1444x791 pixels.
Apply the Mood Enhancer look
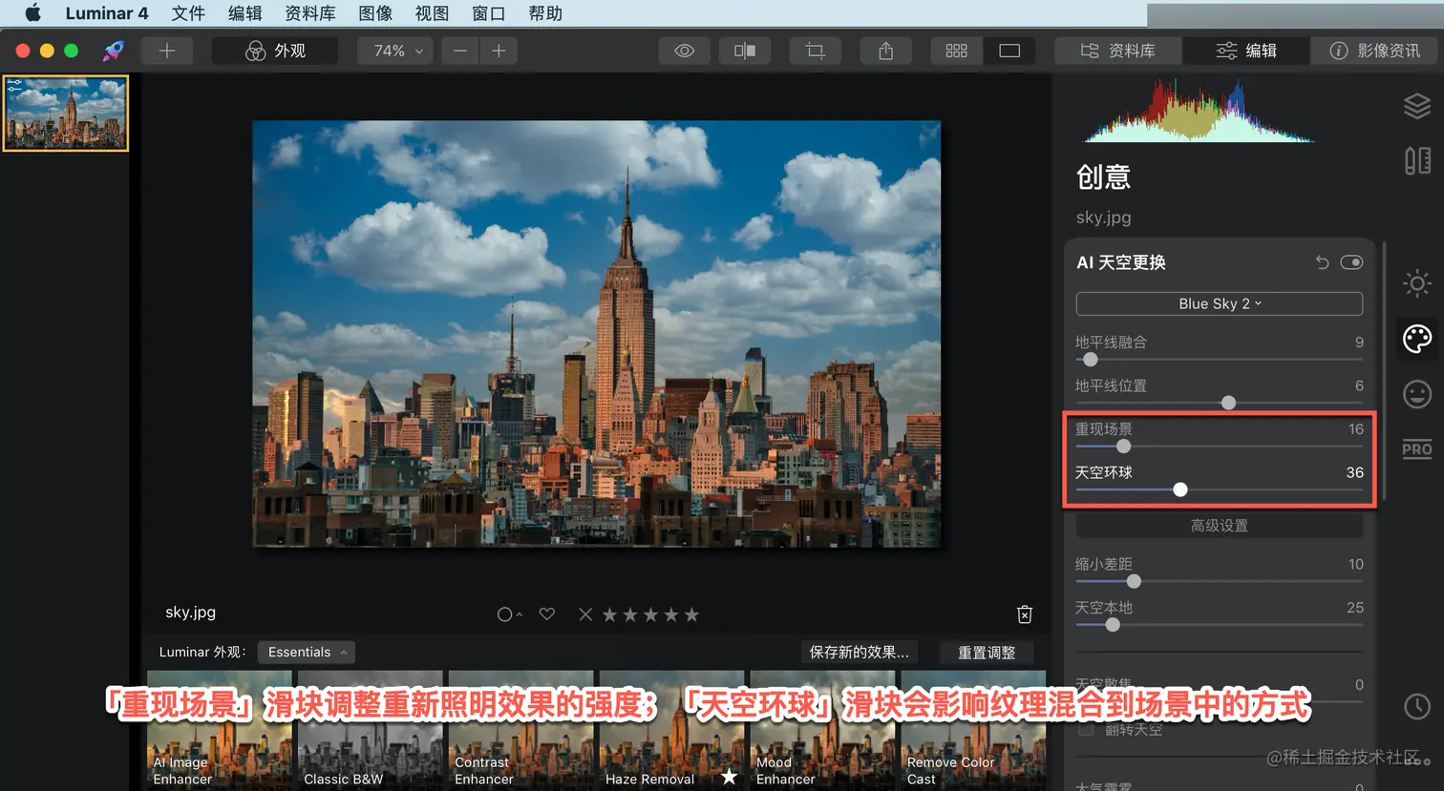tap(823, 731)
